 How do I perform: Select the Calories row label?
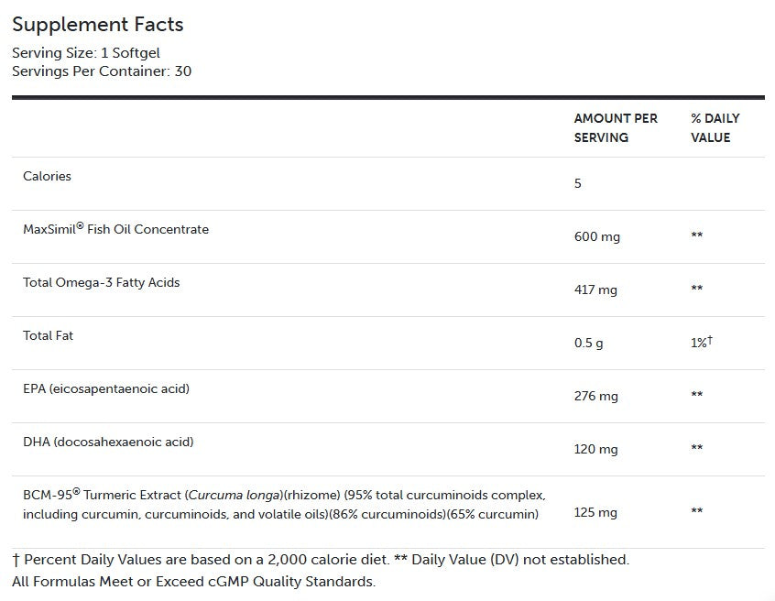click(47, 176)
